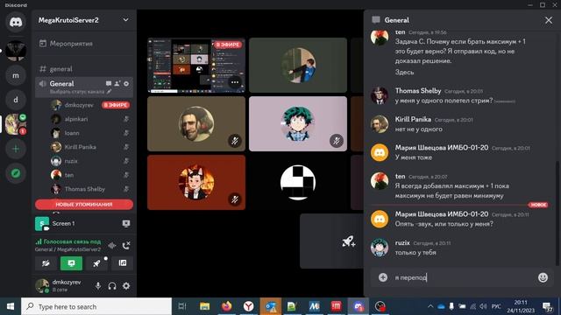
Task: Expand the MegaKrutoiServer2 server menu
Action: 125,20
